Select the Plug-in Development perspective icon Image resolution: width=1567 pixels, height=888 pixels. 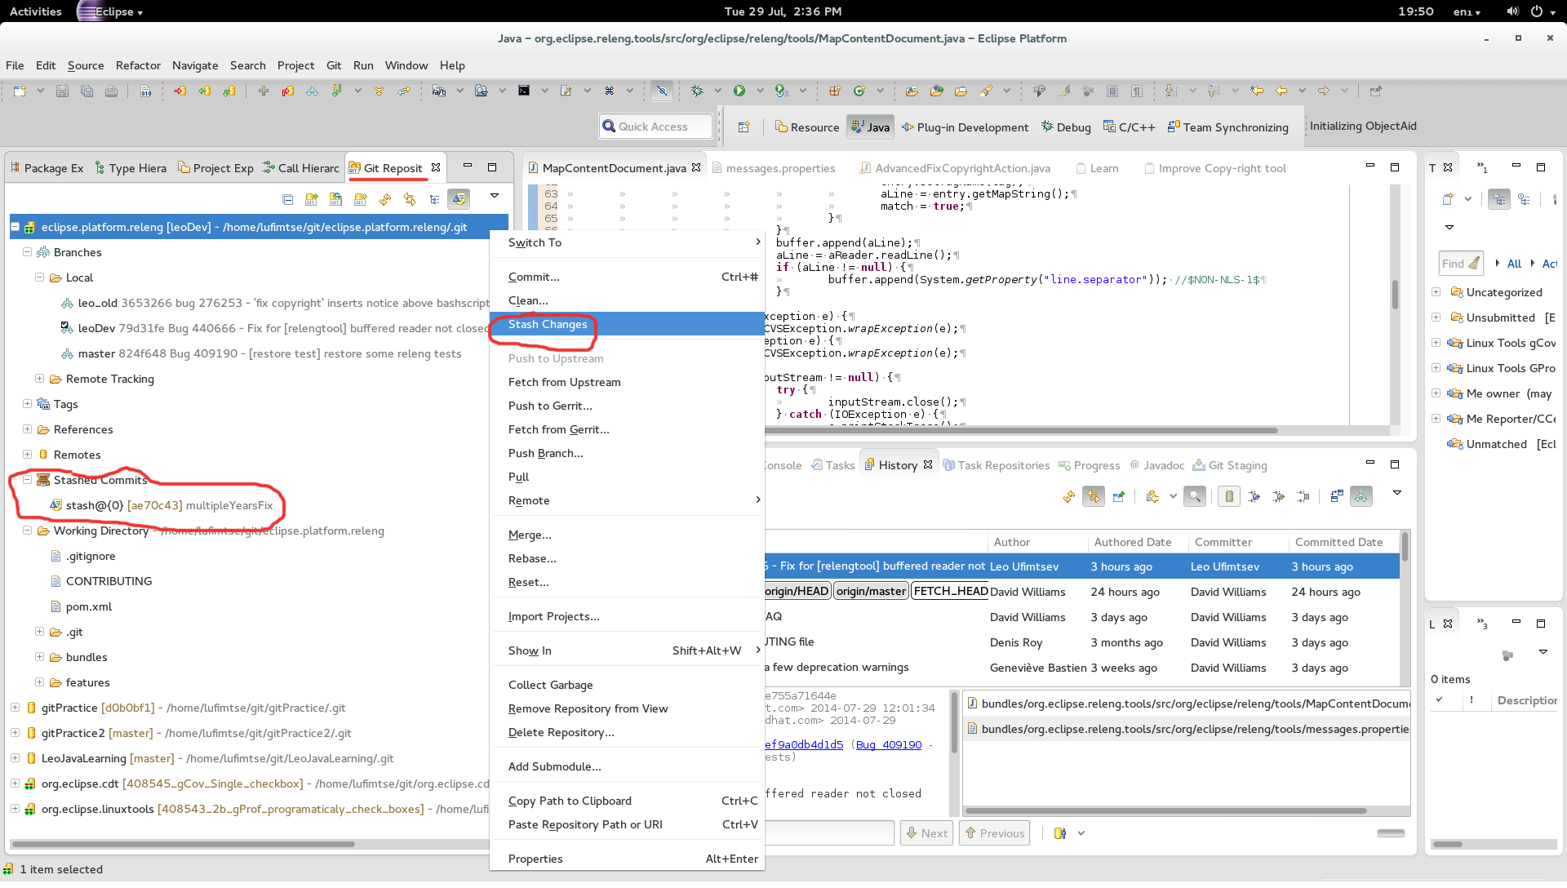pos(908,126)
